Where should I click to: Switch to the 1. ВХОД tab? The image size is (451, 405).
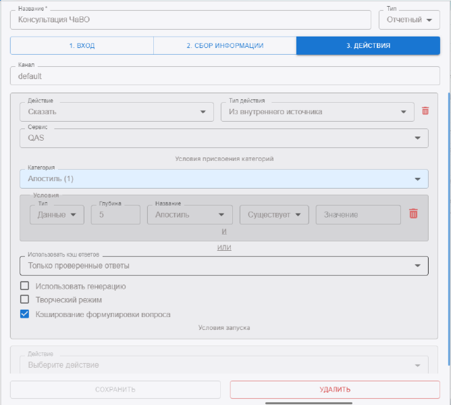click(82, 46)
